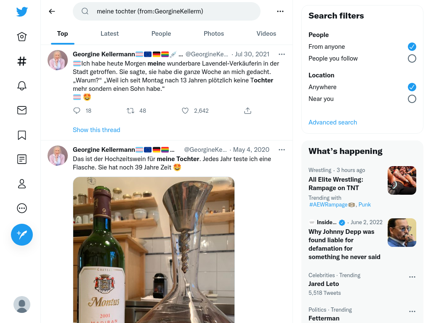The image size is (431, 323).
Task: Click the compose Tweet feather button
Action: pyautogui.click(x=22, y=235)
